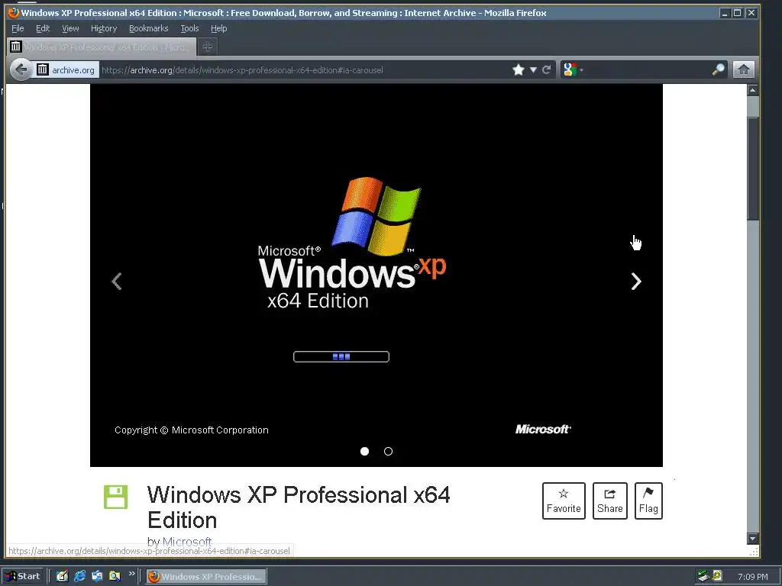Add item to favorites with Favorite button
782x586 pixels.
click(x=564, y=501)
